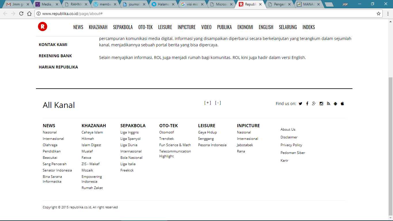Open Rumah Zakat footer link

point(92,188)
